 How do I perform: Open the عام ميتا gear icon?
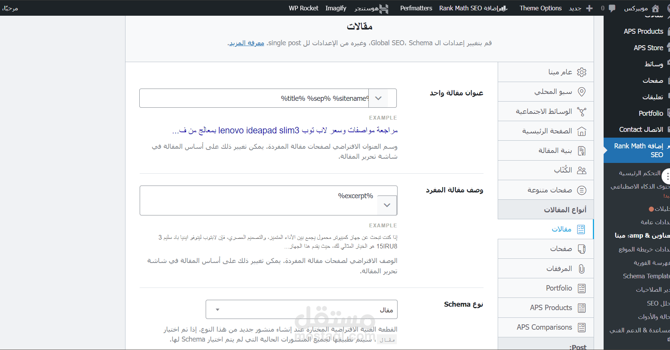coord(582,72)
